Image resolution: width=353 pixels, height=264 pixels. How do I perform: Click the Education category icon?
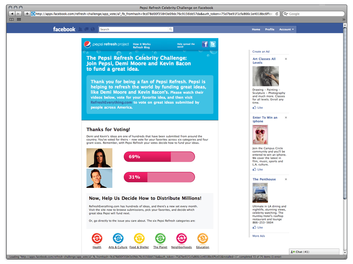point(203,238)
